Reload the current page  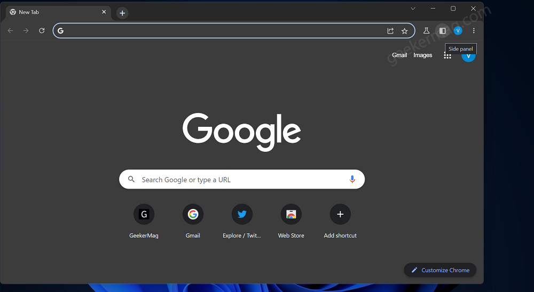(x=42, y=30)
